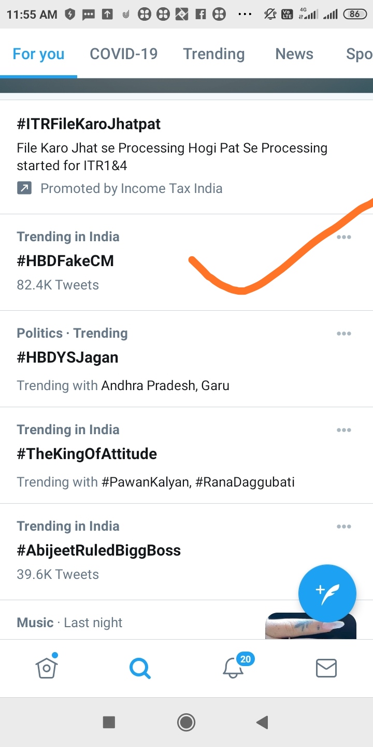Open #AbijeetRuledBiggBoss trend
Image resolution: width=373 pixels, height=747 pixels.
99,550
